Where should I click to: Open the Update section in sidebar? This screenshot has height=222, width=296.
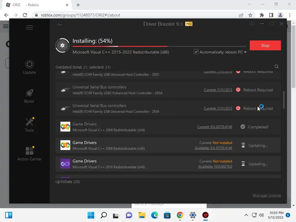[29, 67]
